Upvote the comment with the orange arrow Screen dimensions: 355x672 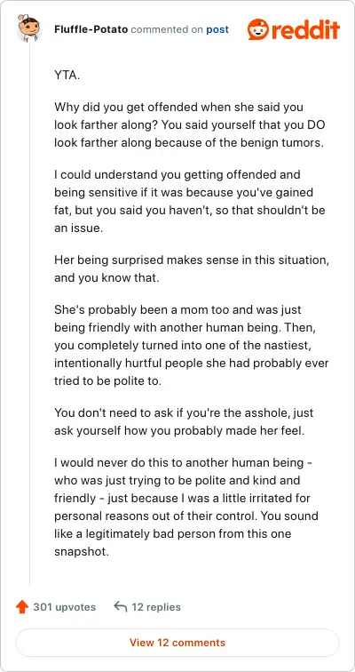point(22,607)
